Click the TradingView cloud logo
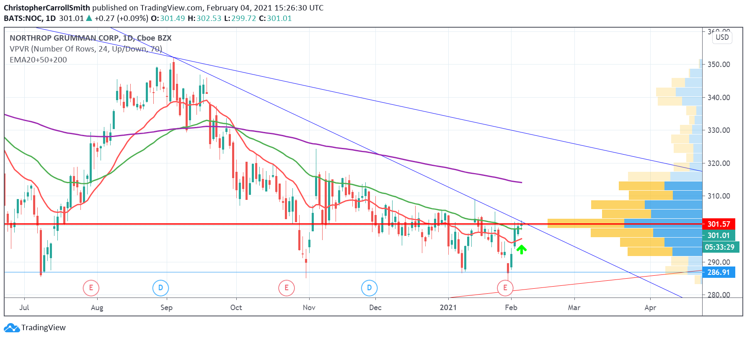This screenshot has width=747, height=339. click(x=11, y=328)
